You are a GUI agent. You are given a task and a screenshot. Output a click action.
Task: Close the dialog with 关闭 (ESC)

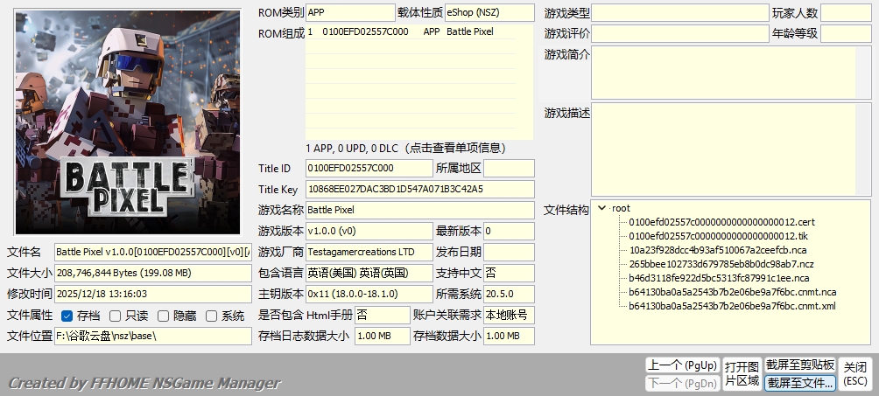pos(855,373)
